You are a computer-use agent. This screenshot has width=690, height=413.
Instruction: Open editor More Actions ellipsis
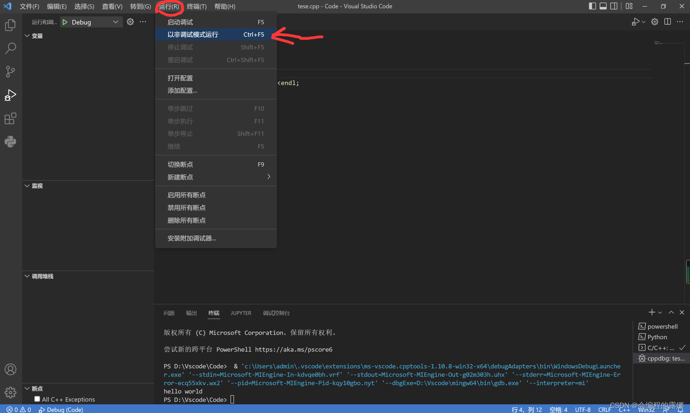(x=680, y=22)
